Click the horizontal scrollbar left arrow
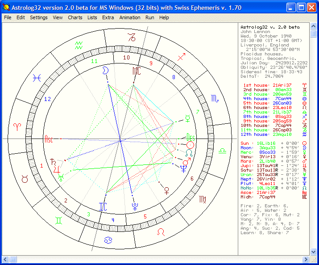 (5, 260)
